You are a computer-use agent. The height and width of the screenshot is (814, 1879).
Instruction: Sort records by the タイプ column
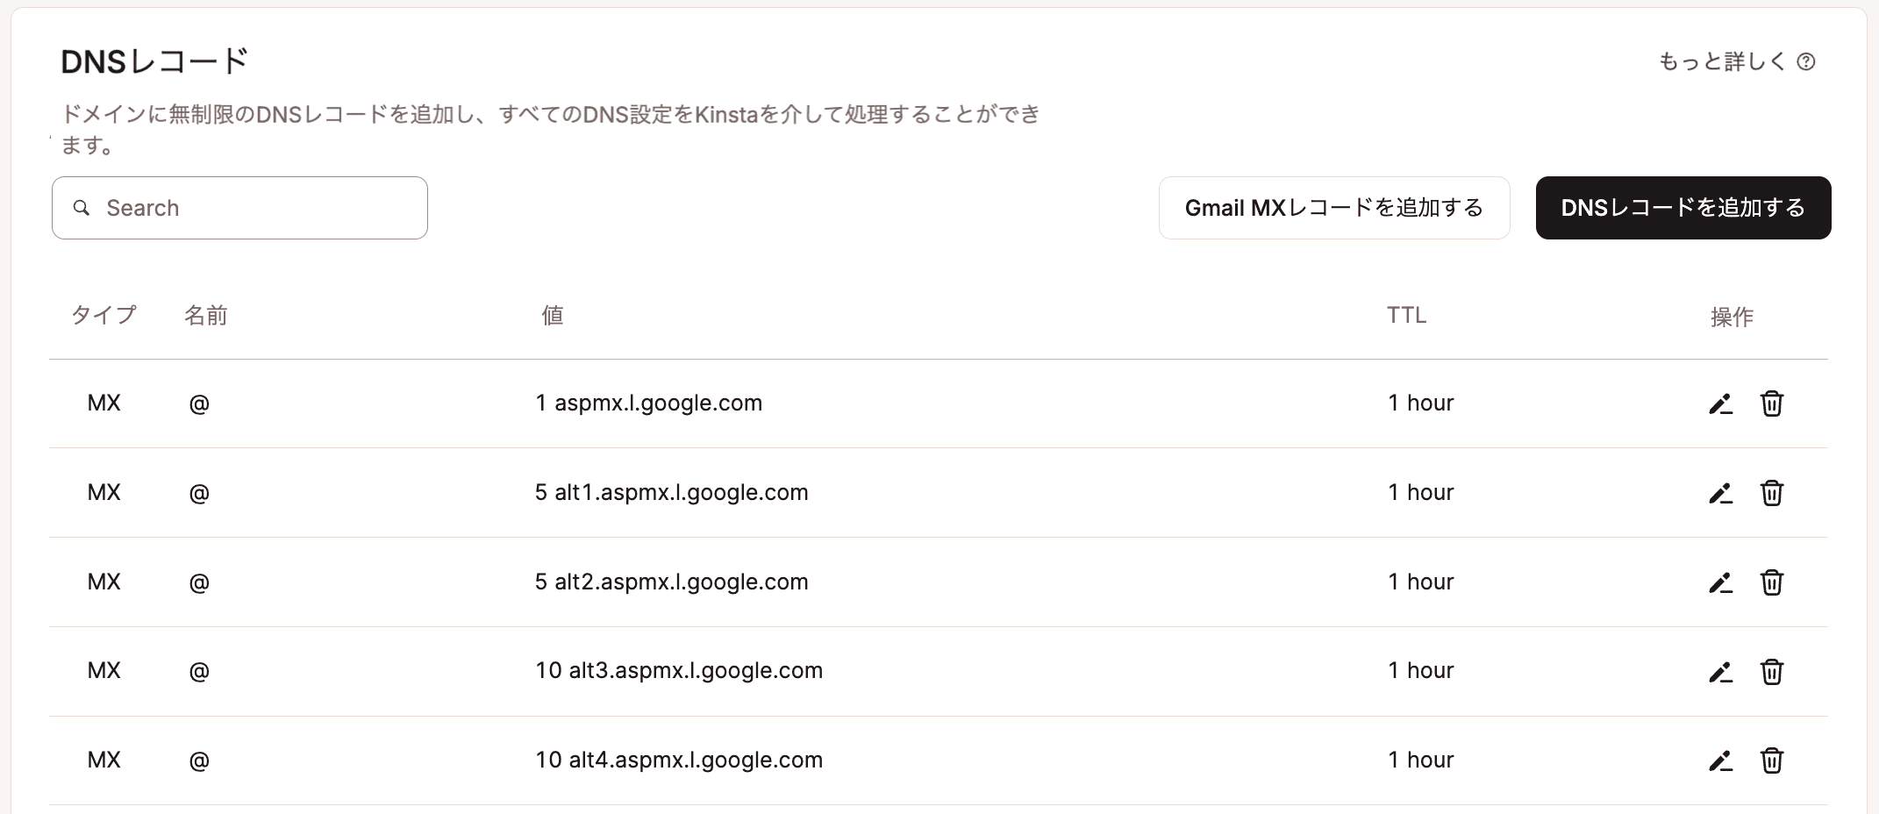click(104, 315)
